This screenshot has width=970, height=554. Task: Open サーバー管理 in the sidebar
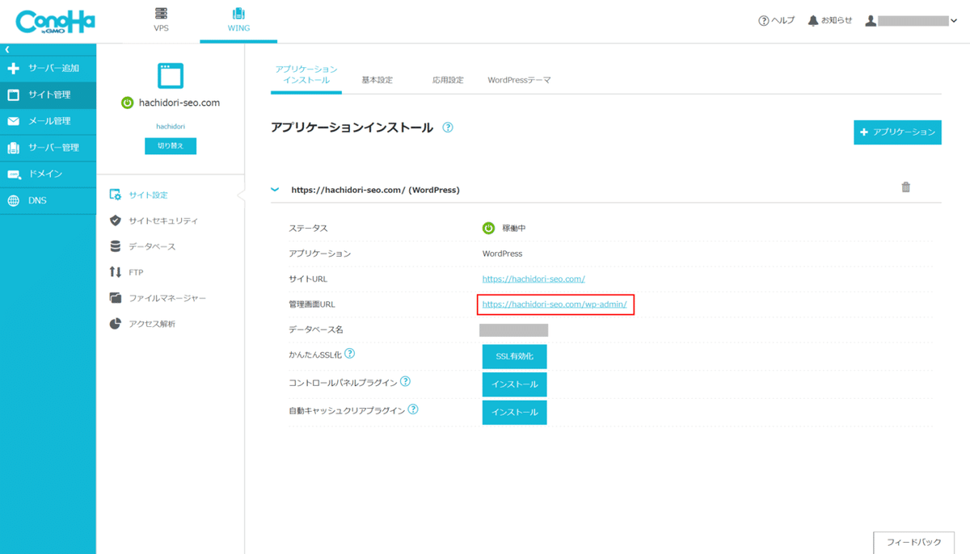coord(48,148)
